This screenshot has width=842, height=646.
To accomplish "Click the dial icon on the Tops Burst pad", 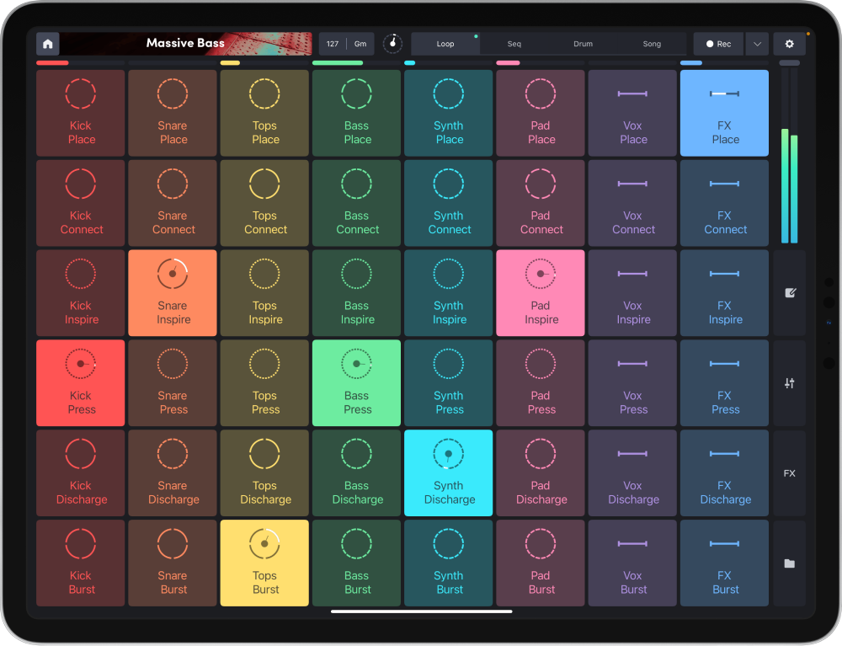I will pos(264,543).
